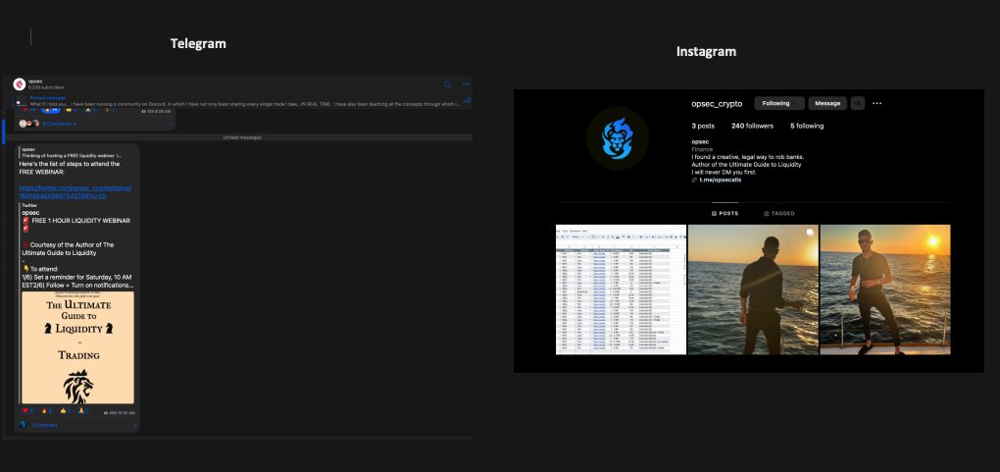Click the thumbs-up reaction under the webinar post
Viewport: 1000px width, 472px height.
[x=65, y=411]
